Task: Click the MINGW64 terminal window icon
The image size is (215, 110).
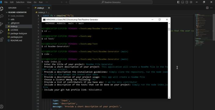Action: coord(44,20)
